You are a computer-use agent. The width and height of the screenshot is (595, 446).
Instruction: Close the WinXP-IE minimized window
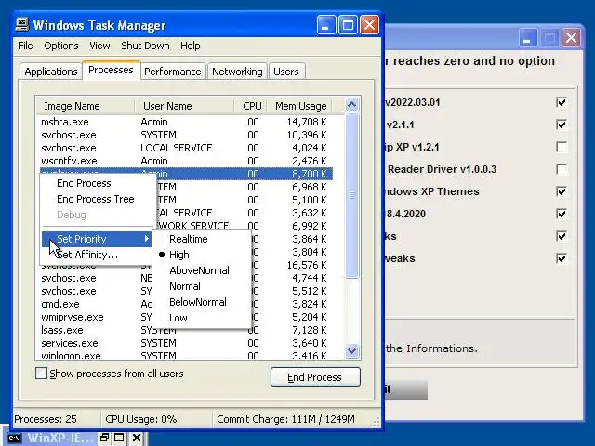(x=137, y=438)
